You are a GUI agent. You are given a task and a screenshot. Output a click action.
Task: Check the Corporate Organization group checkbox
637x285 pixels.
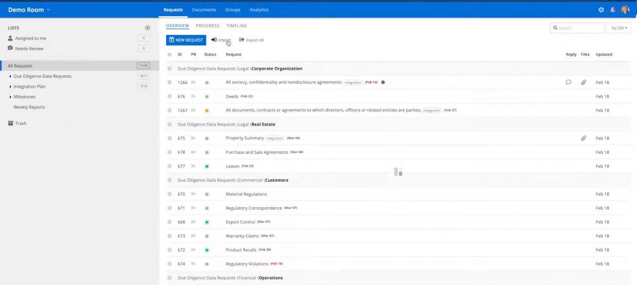pyautogui.click(x=169, y=68)
